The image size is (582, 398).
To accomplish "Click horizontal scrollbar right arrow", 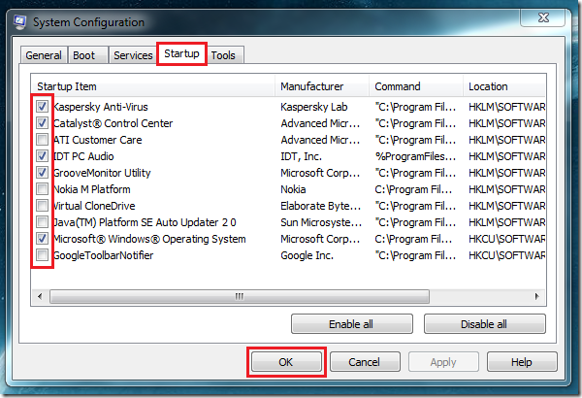I will (x=536, y=296).
